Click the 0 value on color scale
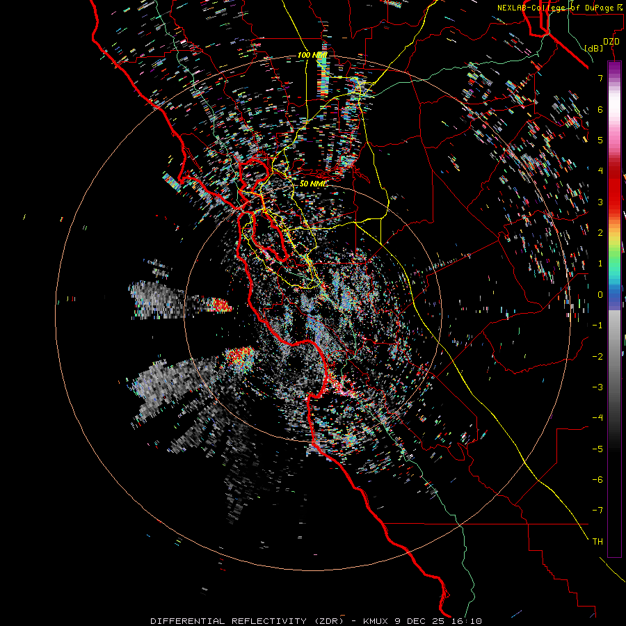 coord(600,295)
